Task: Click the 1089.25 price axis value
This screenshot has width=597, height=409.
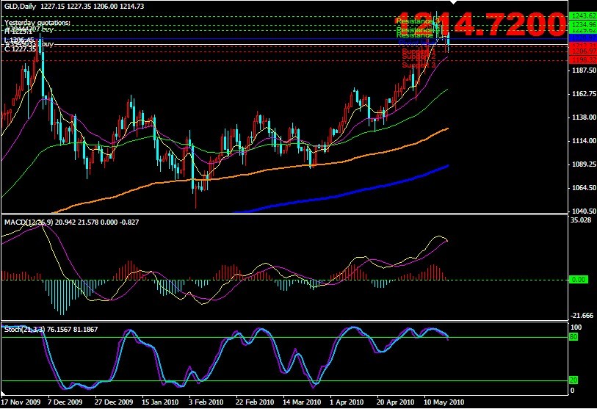Action: point(584,164)
